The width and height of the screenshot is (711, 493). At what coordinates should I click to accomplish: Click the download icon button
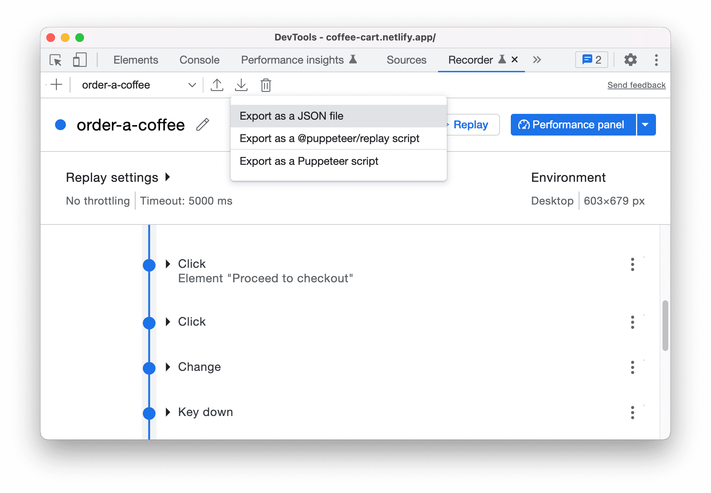[241, 85]
